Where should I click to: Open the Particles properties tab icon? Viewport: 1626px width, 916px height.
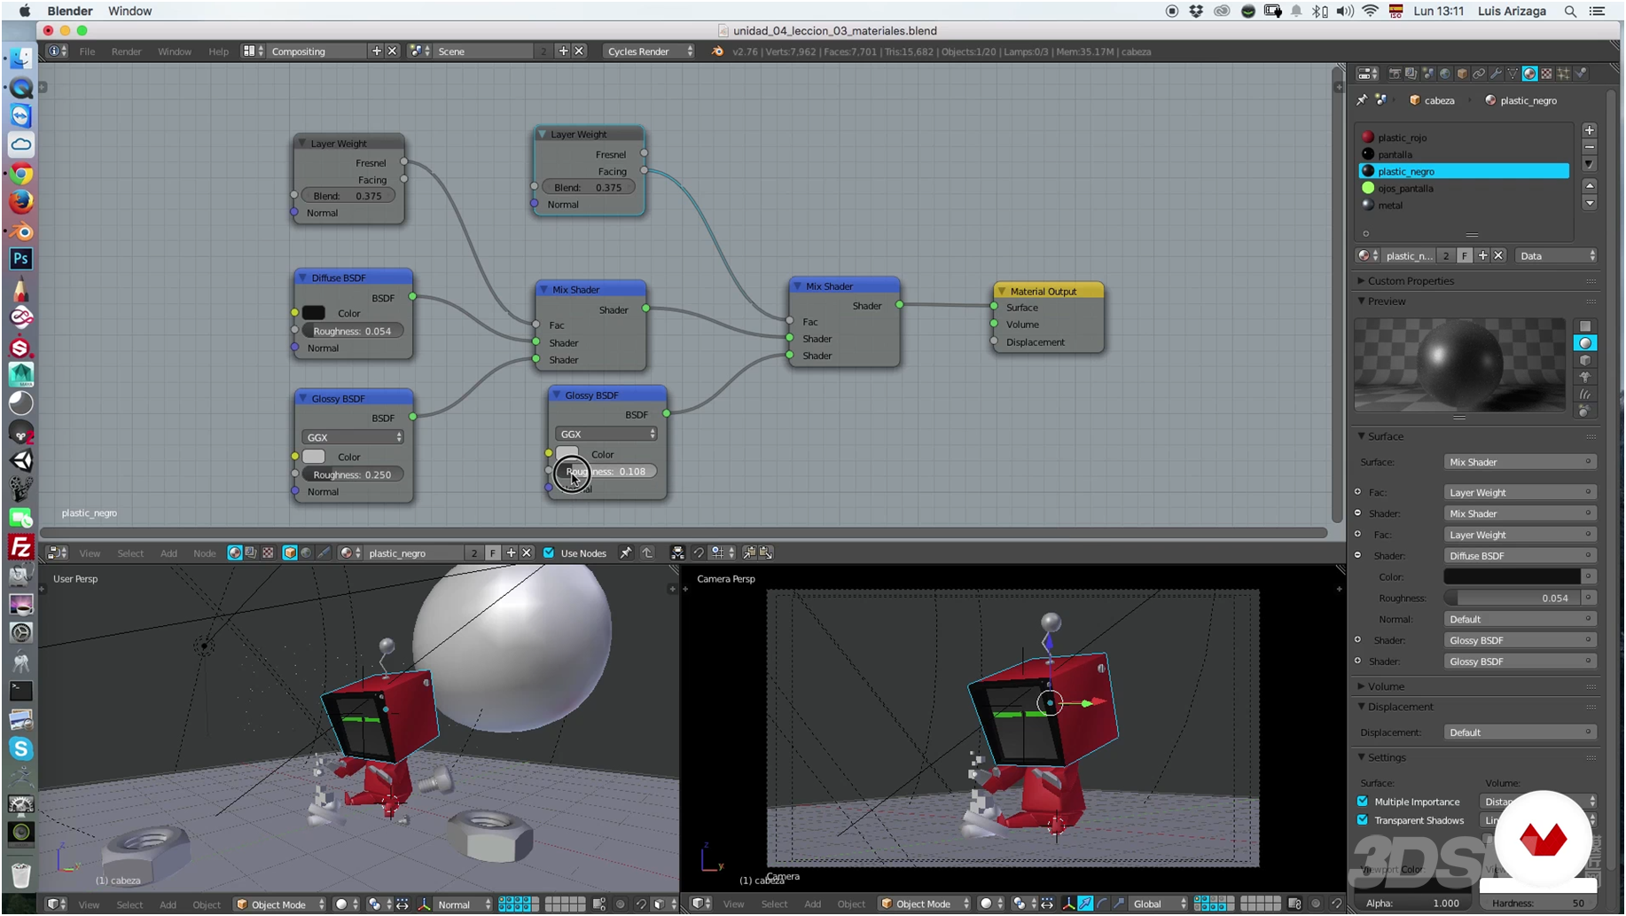1563,74
